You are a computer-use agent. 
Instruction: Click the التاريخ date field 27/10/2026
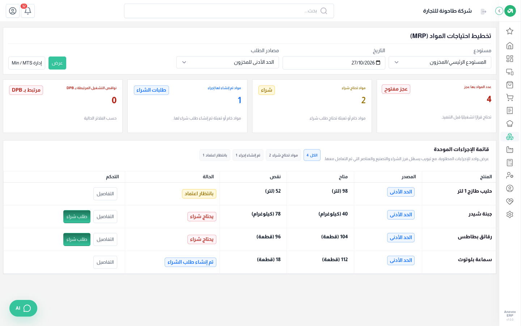point(334,63)
